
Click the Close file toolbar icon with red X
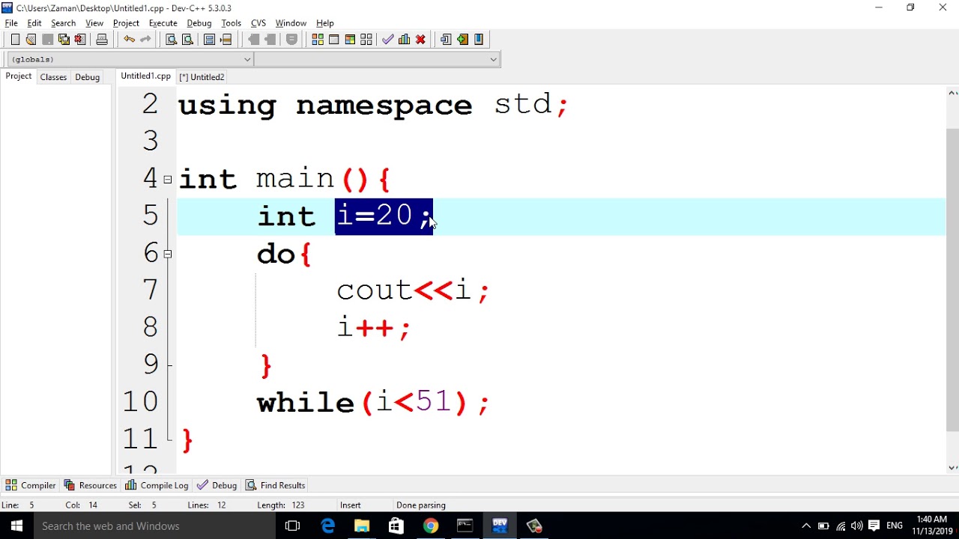pos(80,40)
